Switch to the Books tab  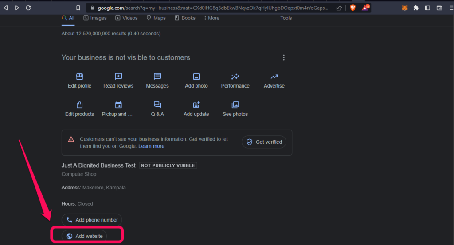[185, 18]
